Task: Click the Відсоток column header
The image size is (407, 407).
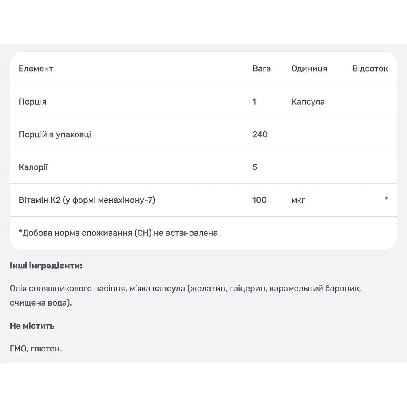Action: click(x=370, y=68)
